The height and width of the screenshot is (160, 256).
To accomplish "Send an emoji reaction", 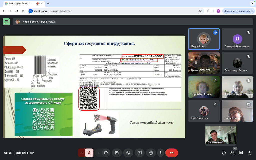I will (128, 153).
